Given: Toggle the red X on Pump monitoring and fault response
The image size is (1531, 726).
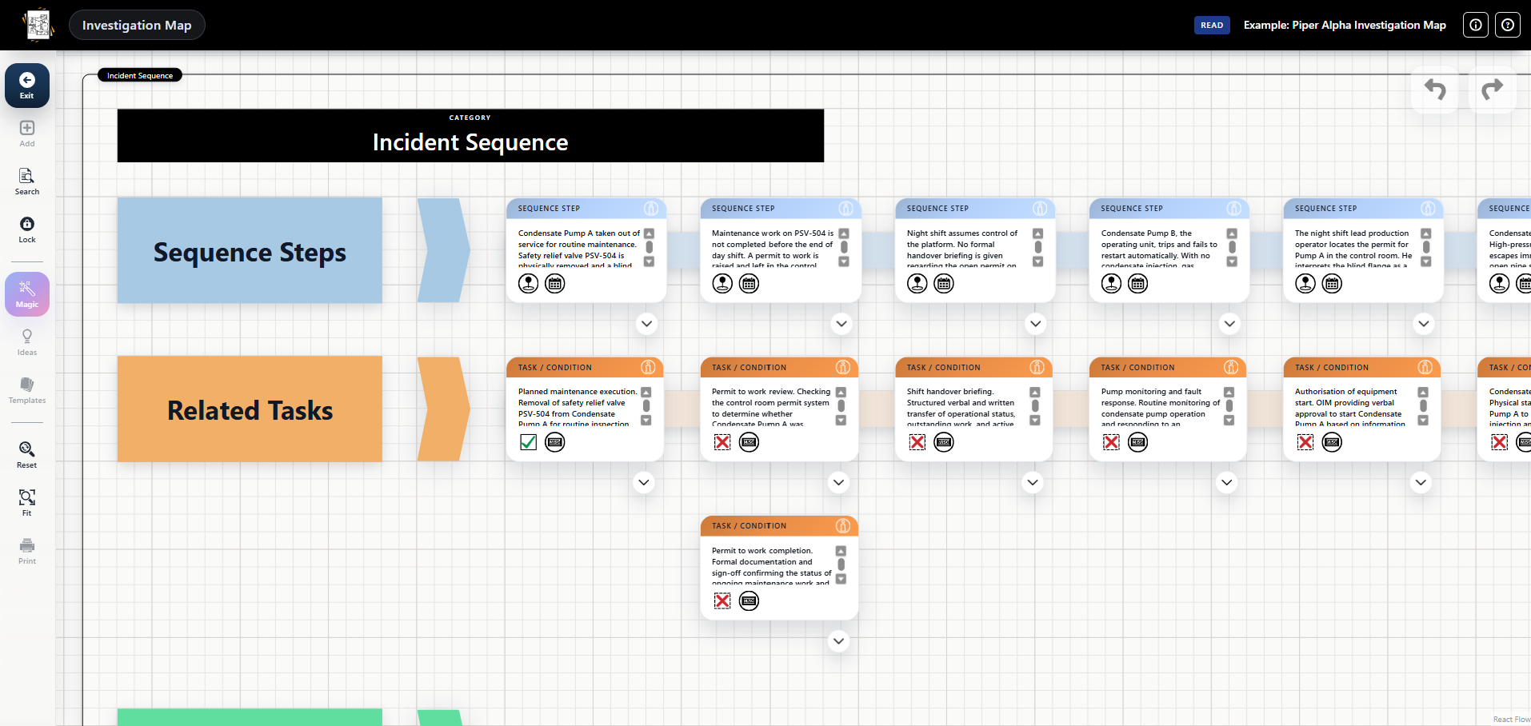Looking at the screenshot, I should 1112,442.
